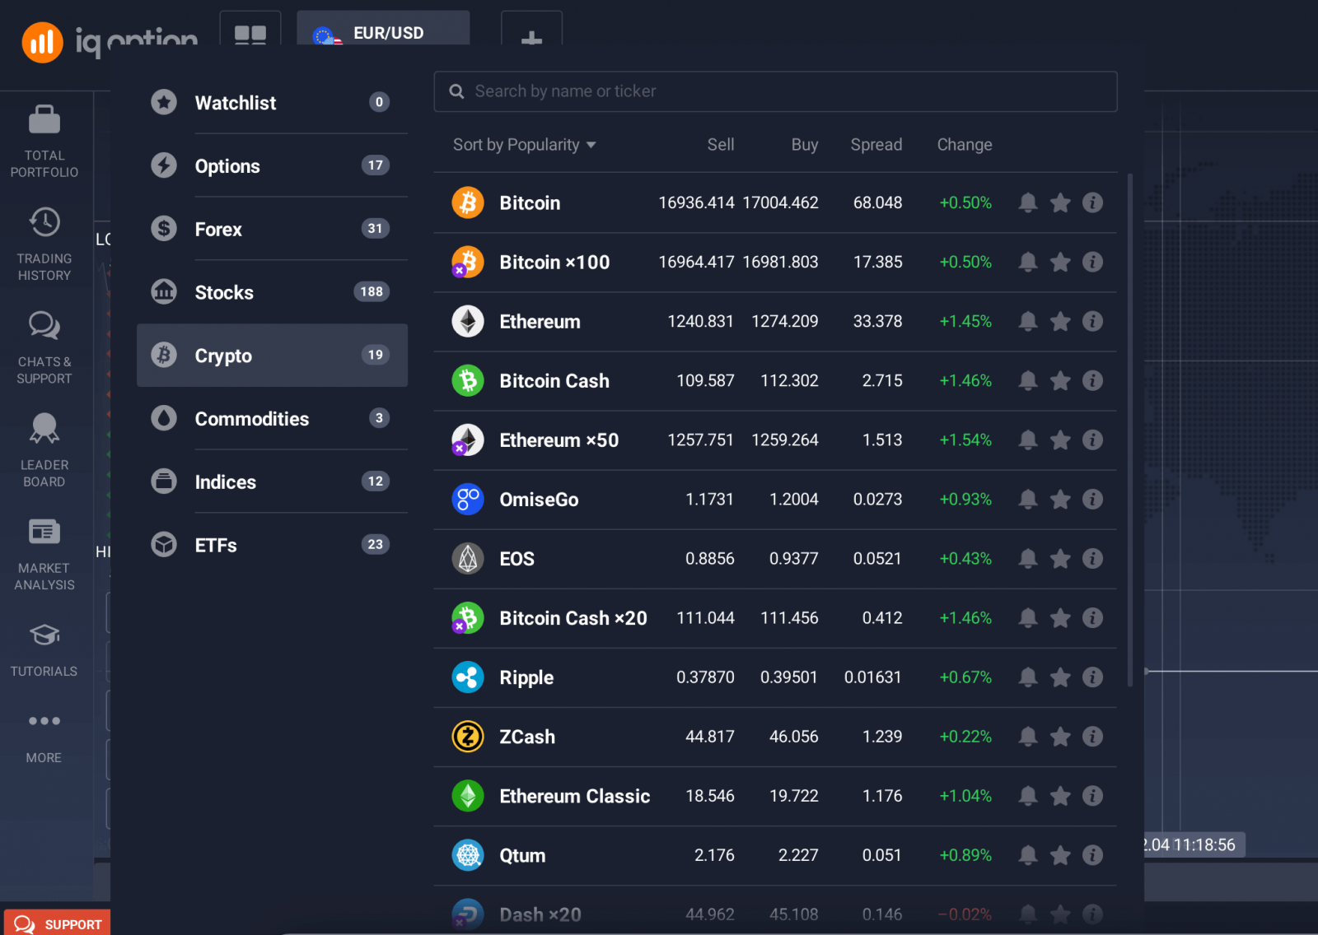Toggle favorite star for Ripple
Viewport: 1318px width, 935px height.
pyautogui.click(x=1060, y=677)
